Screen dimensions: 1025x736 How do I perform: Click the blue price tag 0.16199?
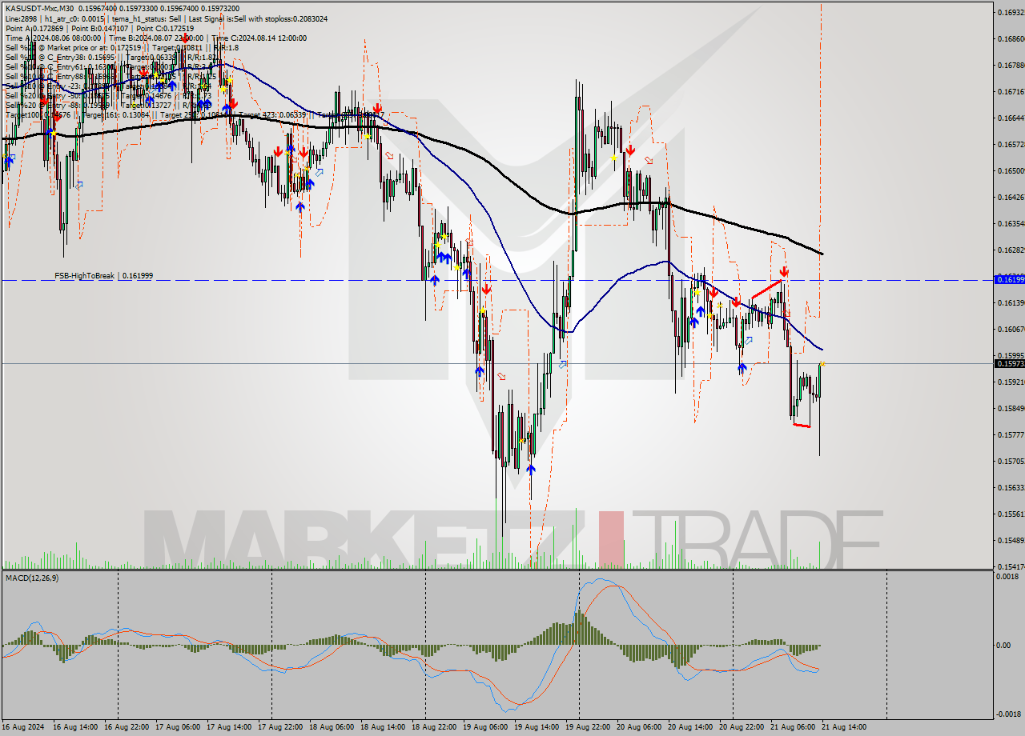1009,279
